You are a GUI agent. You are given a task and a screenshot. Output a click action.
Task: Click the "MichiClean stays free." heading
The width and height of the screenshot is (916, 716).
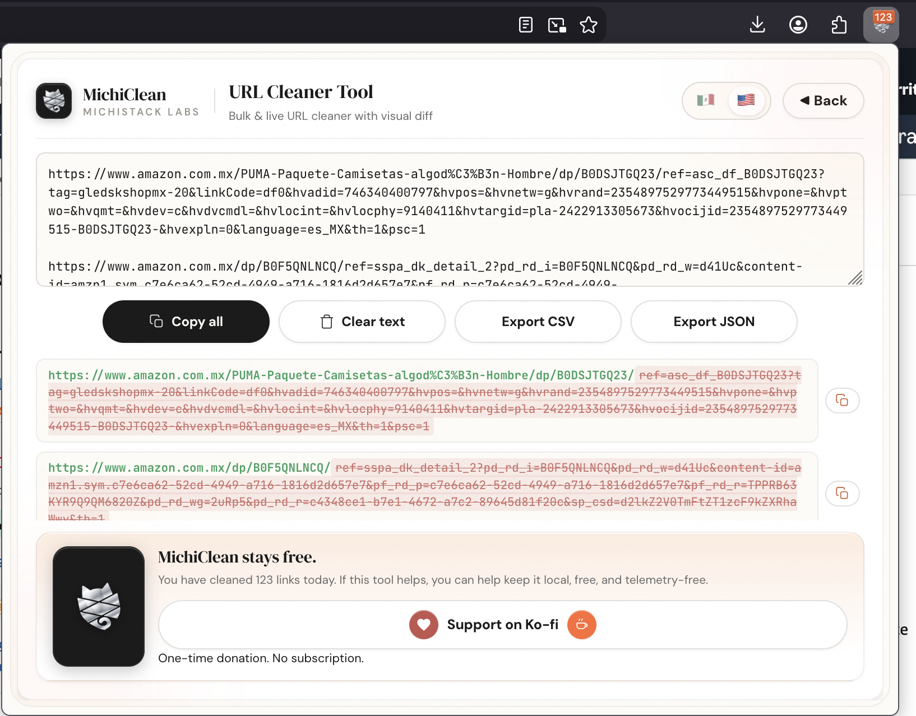[237, 557]
